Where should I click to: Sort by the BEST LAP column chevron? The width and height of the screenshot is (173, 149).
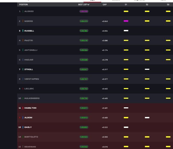click(x=88, y=5)
